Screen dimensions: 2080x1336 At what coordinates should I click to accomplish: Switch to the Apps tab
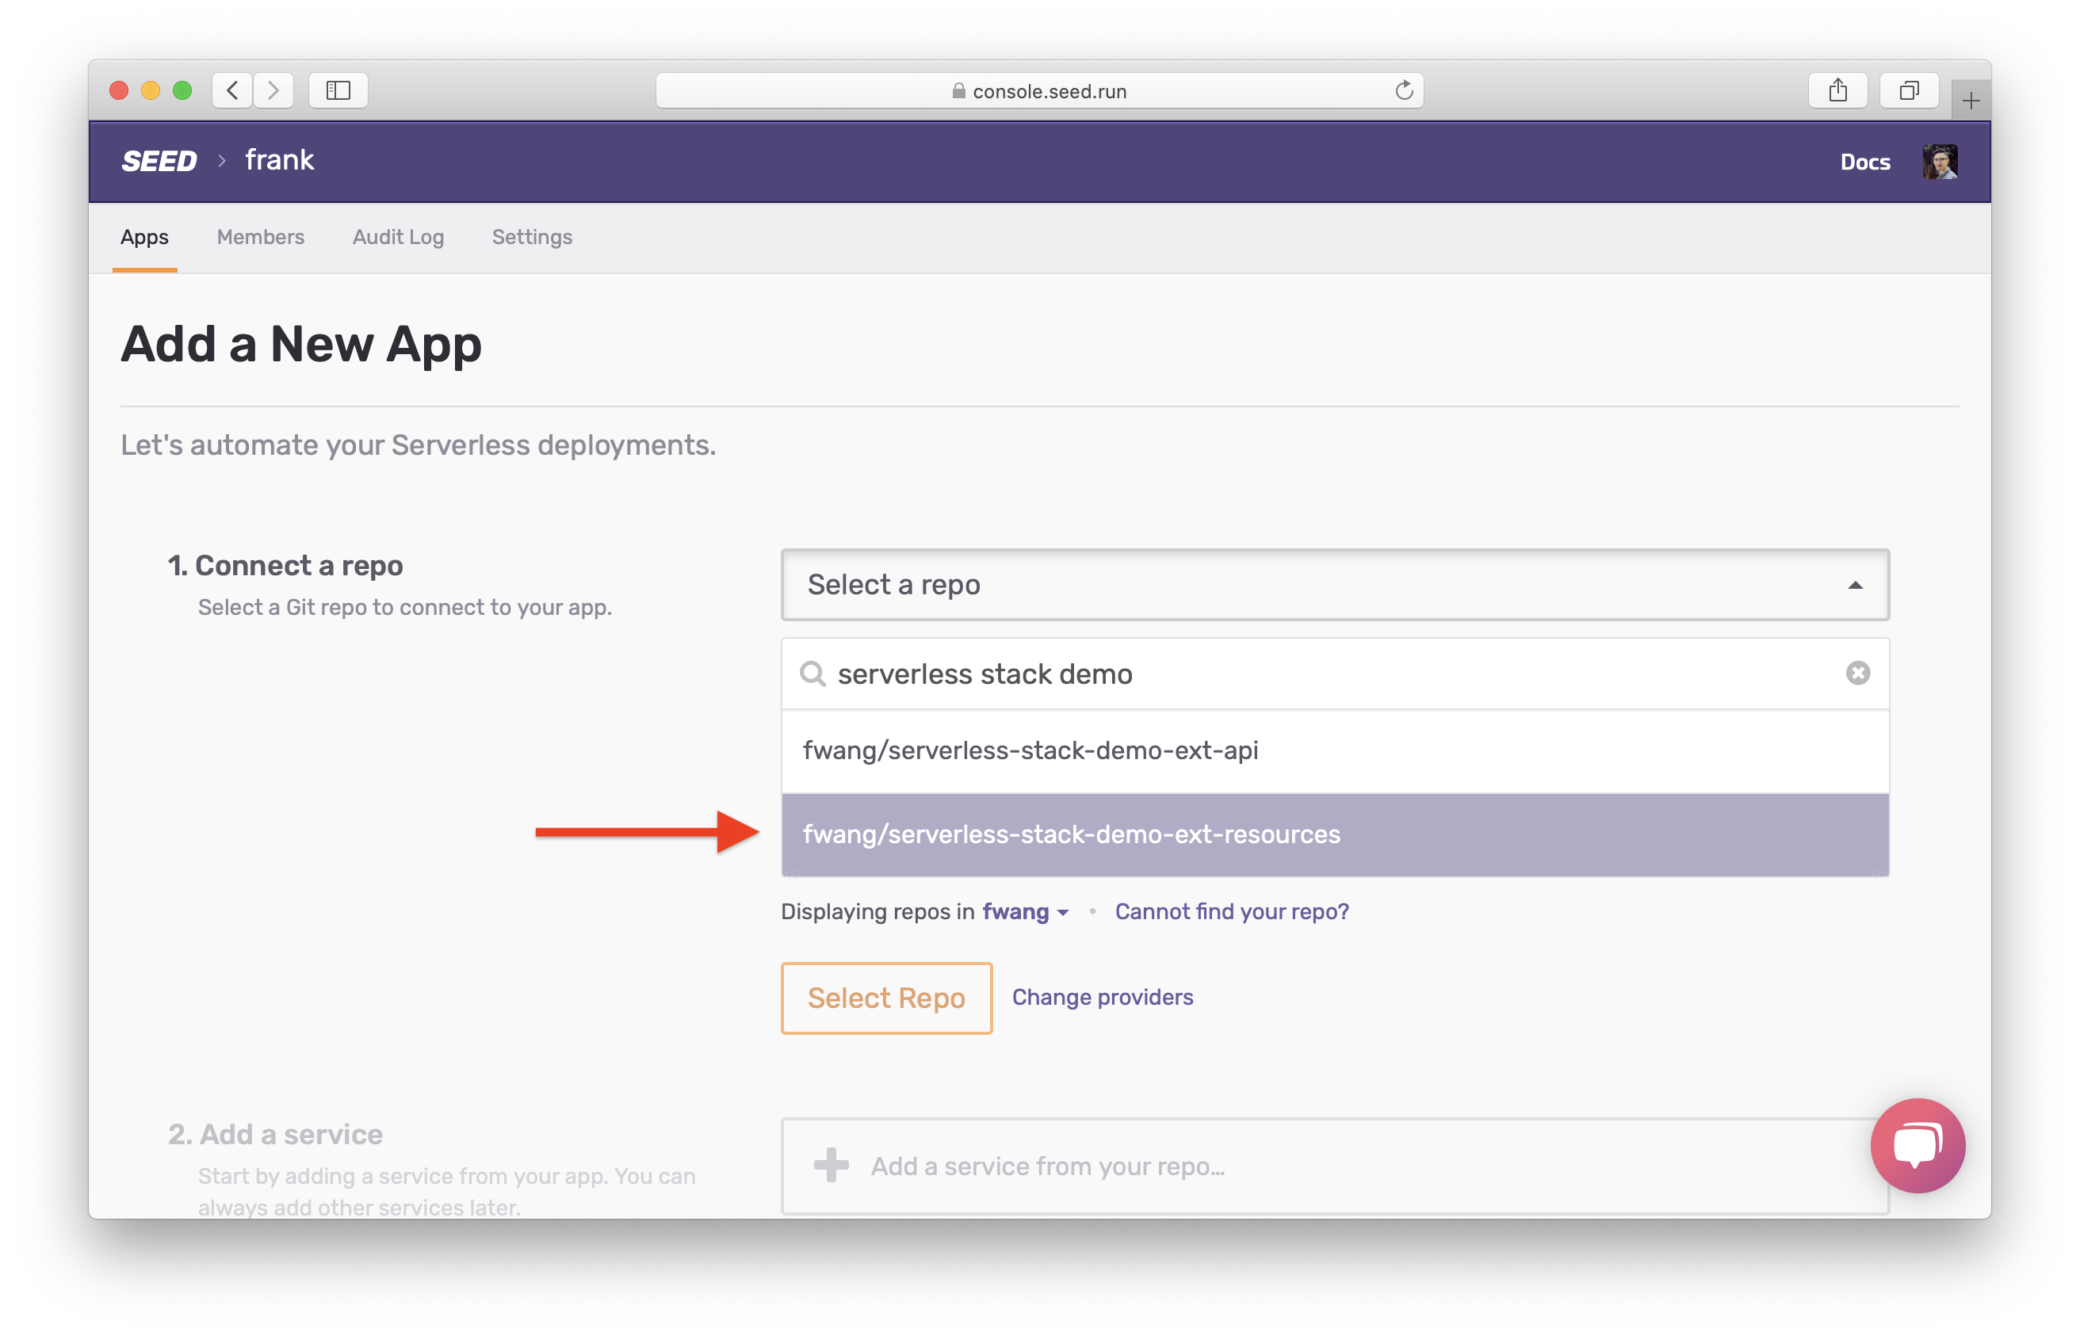[145, 237]
